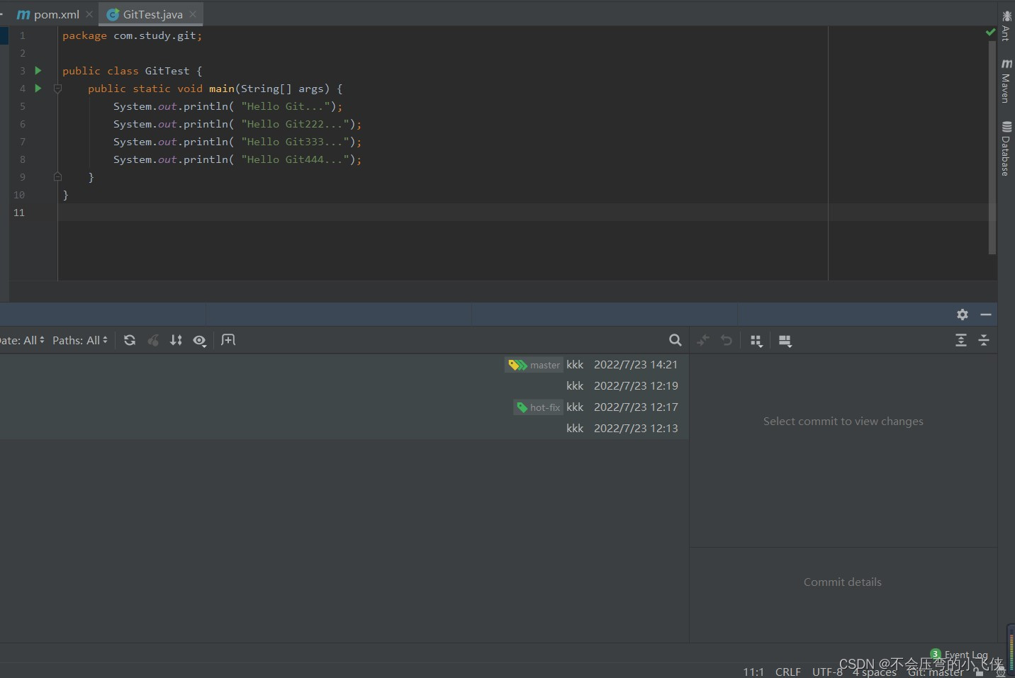1015x678 pixels.
Task: Select the commit dated 2022/7/23 12:19
Action: pyautogui.click(x=344, y=386)
